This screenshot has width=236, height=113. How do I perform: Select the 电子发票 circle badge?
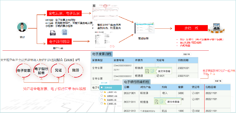pos(24,71)
